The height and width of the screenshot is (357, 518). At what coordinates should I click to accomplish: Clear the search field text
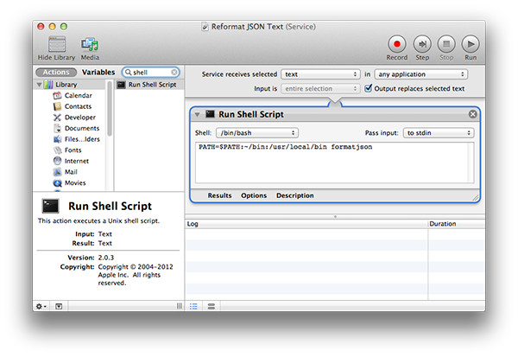[x=174, y=72]
